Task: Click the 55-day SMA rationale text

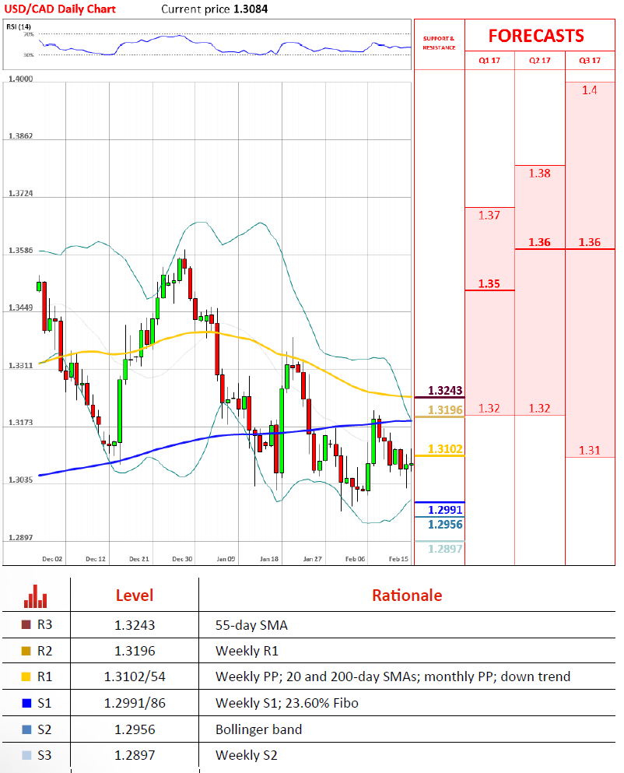Action: [x=251, y=625]
